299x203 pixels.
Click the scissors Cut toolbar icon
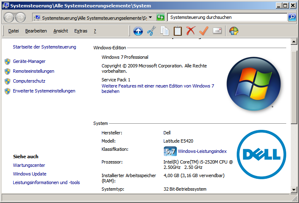(151, 31)
